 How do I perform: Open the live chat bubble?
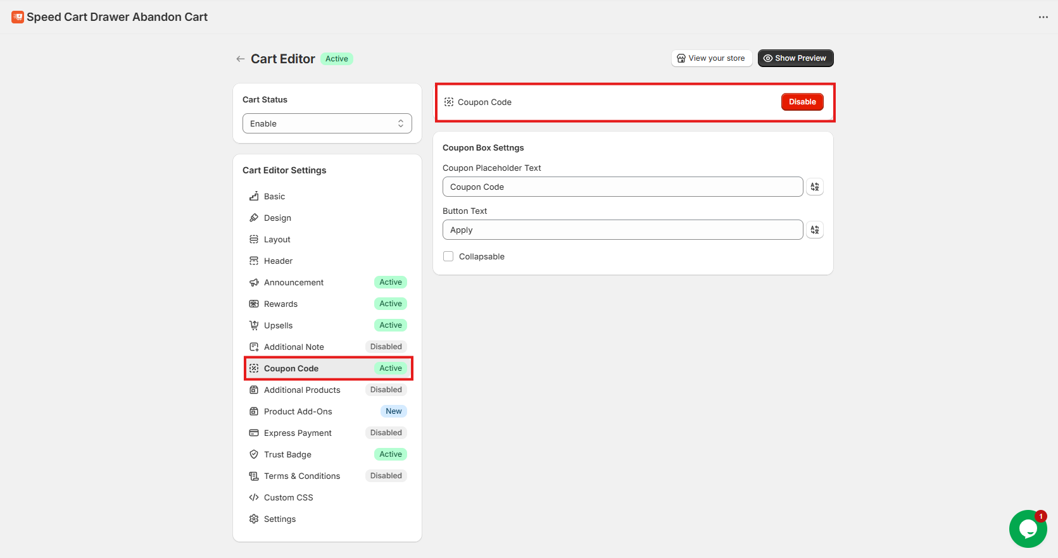click(1027, 529)
